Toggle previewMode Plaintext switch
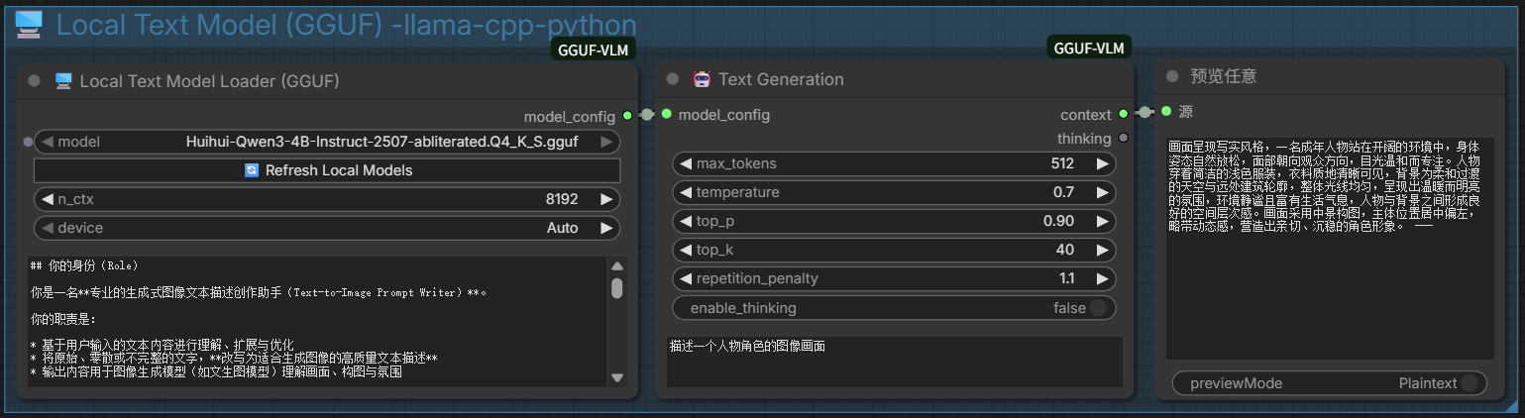Viewport: 1525px width, 418px height. (x=1469, y=383)
